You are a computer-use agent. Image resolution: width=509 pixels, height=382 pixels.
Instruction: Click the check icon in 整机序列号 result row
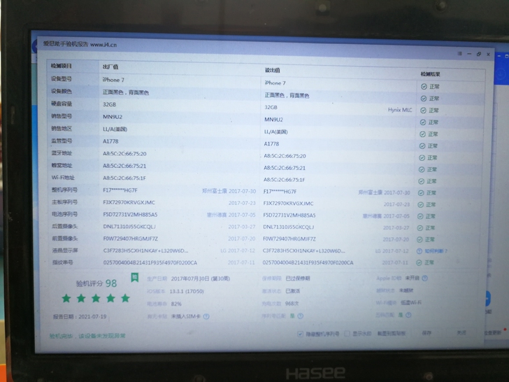pyautogui.click(x=421, y=192)
